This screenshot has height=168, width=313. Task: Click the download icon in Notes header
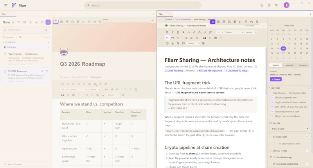[36, 22]
